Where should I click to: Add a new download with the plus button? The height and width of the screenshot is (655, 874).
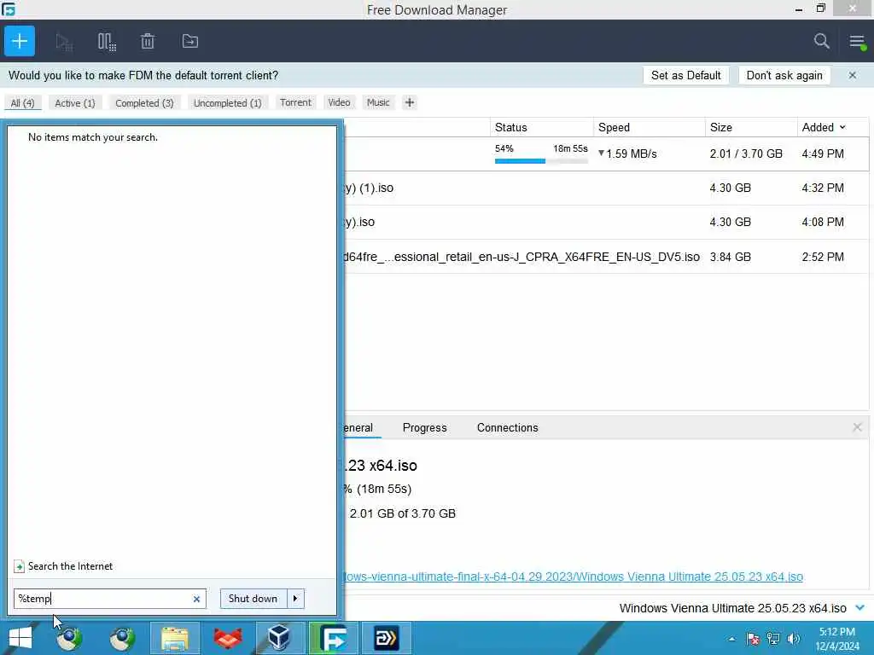[20, 41]
